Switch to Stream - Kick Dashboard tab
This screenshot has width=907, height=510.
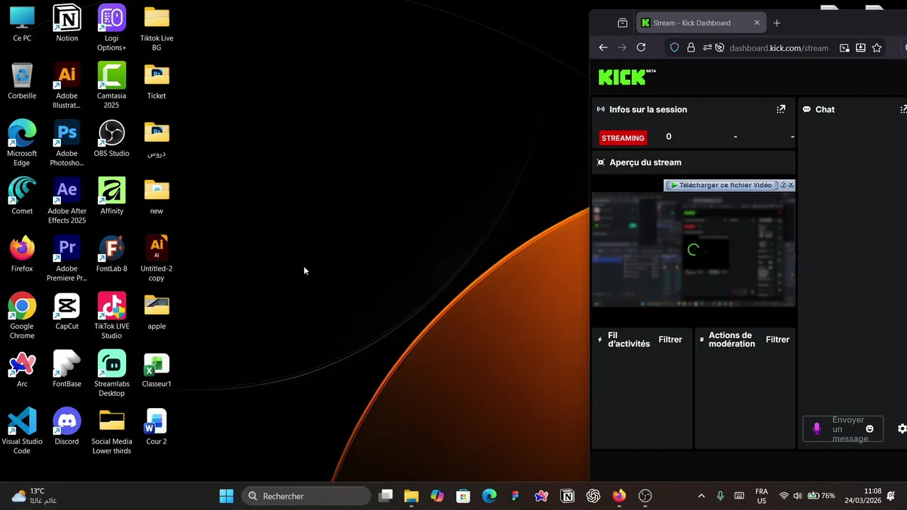(x=699, y=23)
